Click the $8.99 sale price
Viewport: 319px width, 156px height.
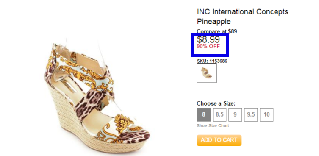click(x=208, y=39)
